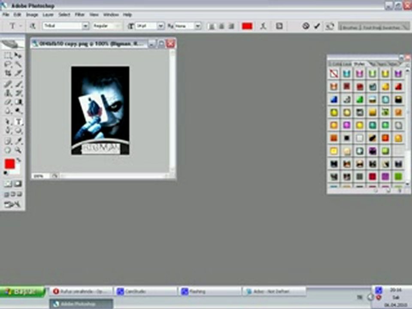
Task: Switch to the Styles tab in palette
Action: point(359,64)
